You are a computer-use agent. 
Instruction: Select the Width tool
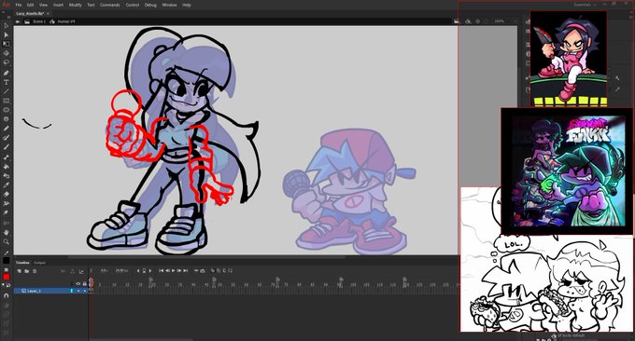pos(7,203)
